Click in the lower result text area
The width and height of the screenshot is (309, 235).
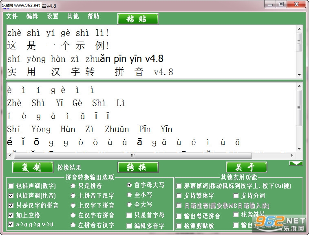[151, 117]
